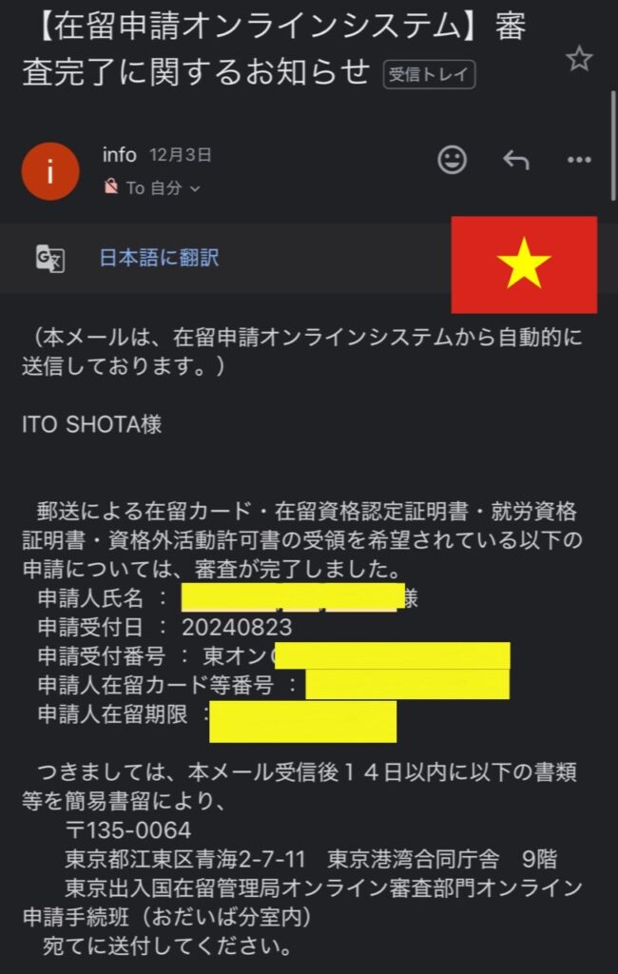Click the vertical scrollbar on the right edge
The image size is (618, 974).
click(x=613, y=146)
